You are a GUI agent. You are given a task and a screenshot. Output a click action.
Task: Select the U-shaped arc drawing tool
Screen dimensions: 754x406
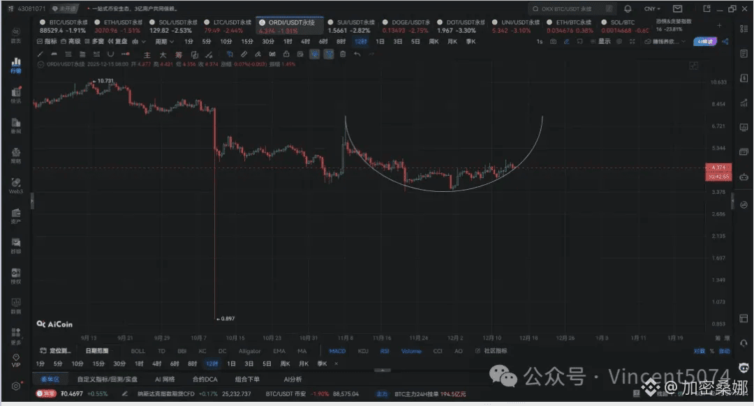click(x=110, y=54)
